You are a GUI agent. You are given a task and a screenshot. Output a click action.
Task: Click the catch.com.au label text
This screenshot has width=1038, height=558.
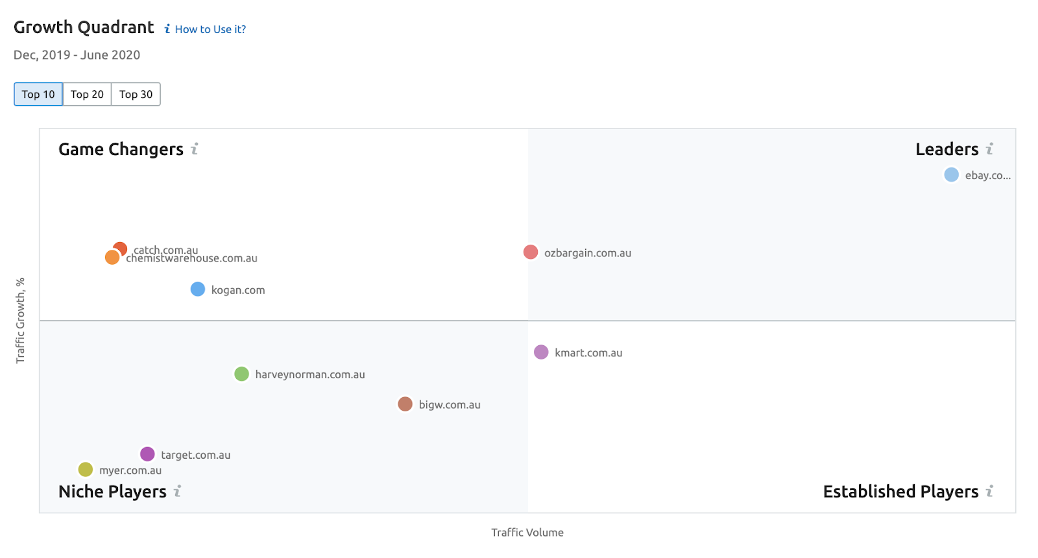(166, 249)
